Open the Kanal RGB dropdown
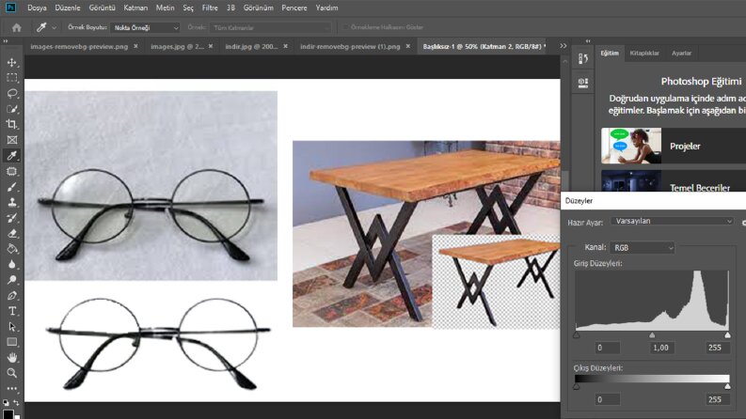The image size is (746, 419). pyautogui.click(x=643, y=247)
